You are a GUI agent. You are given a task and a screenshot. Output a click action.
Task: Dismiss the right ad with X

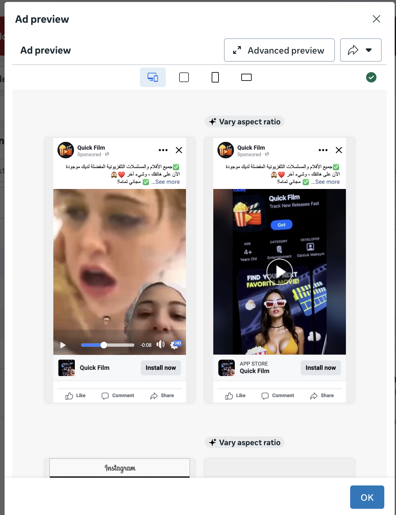pyautogui.click(x=339, y=150)
